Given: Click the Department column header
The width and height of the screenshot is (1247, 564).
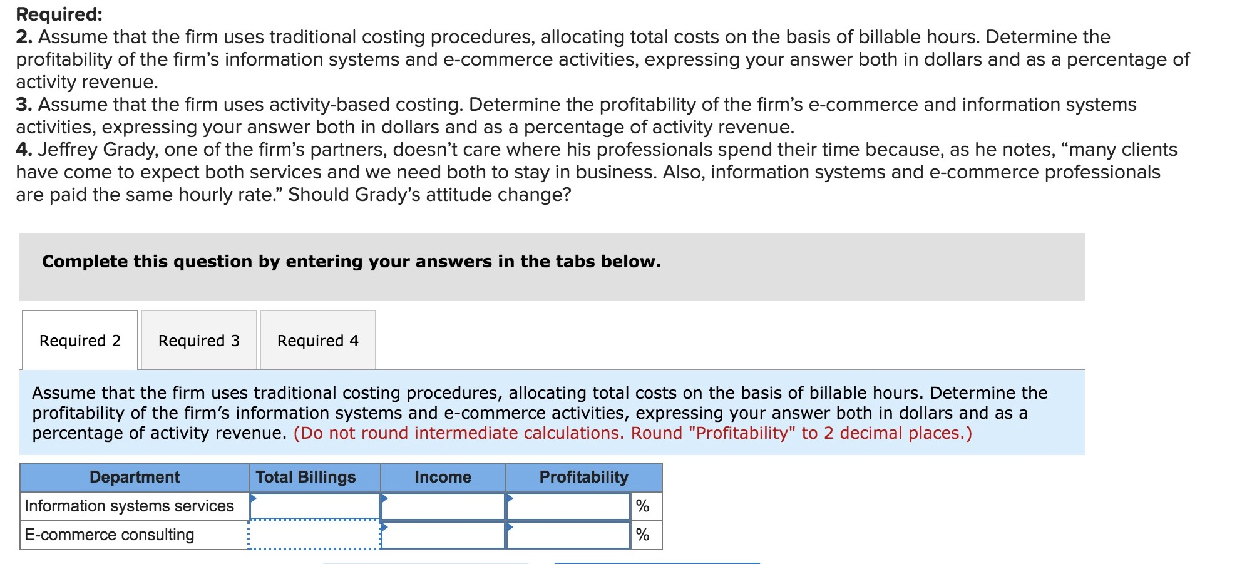Looking at the screenshot, I should click(x=135, y=477).
